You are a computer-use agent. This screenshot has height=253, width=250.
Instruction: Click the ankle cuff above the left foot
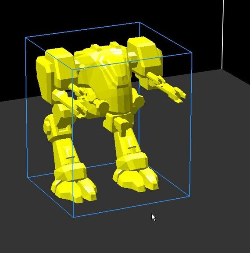(x=70, y=172)
